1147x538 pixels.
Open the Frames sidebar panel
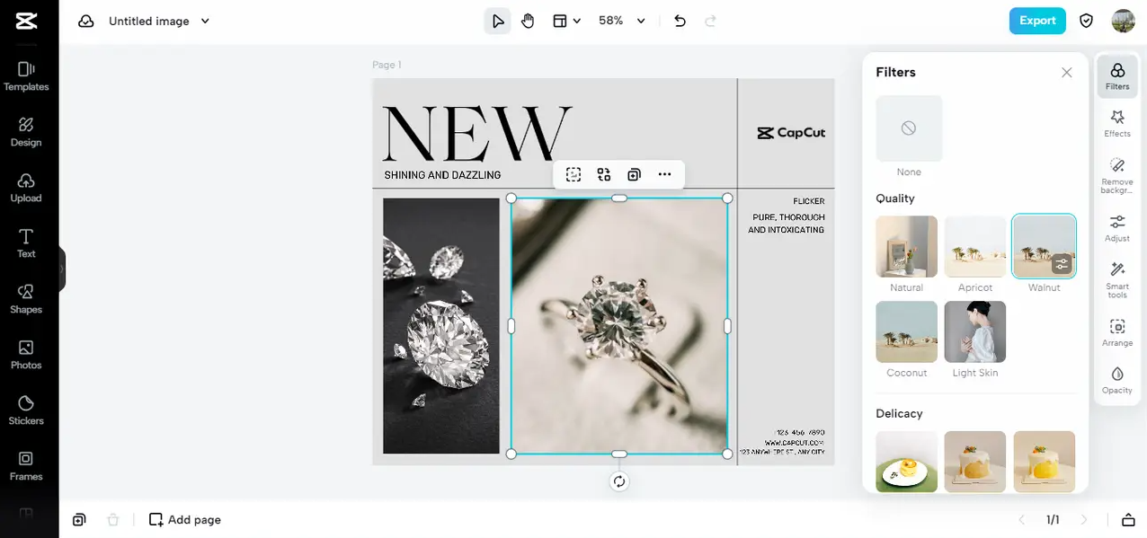(26, 466)
